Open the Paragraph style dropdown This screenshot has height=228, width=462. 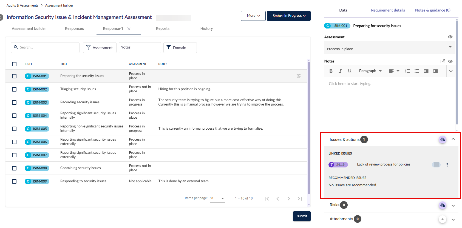pos(370,71)
